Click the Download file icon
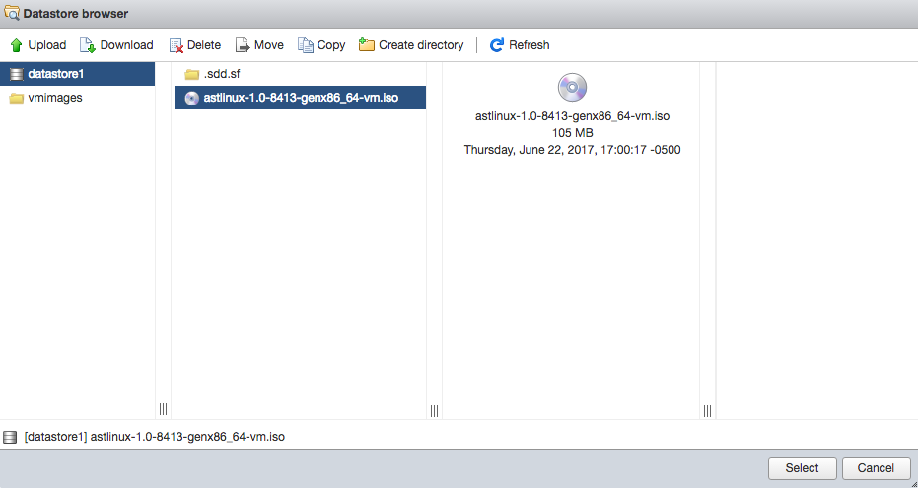Image resolution: width=918 pixels, height=488 pixels. (x=88, y=45)
